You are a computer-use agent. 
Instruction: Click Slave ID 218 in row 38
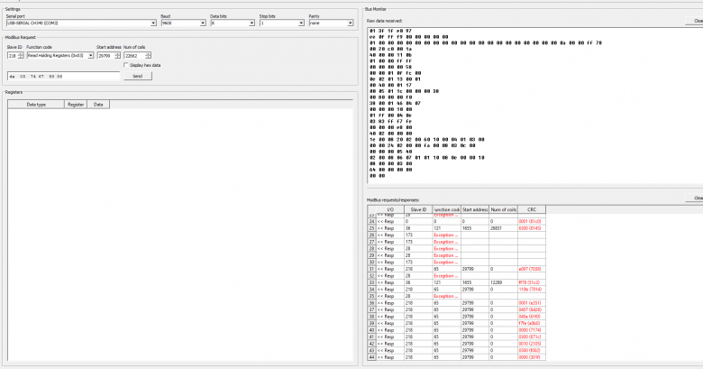point(418,317)
